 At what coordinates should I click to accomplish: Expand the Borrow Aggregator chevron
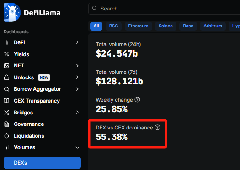(x=77, y=89)
